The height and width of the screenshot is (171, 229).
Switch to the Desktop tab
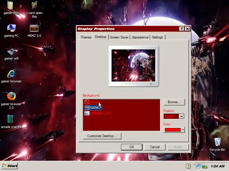pos(101,37)
